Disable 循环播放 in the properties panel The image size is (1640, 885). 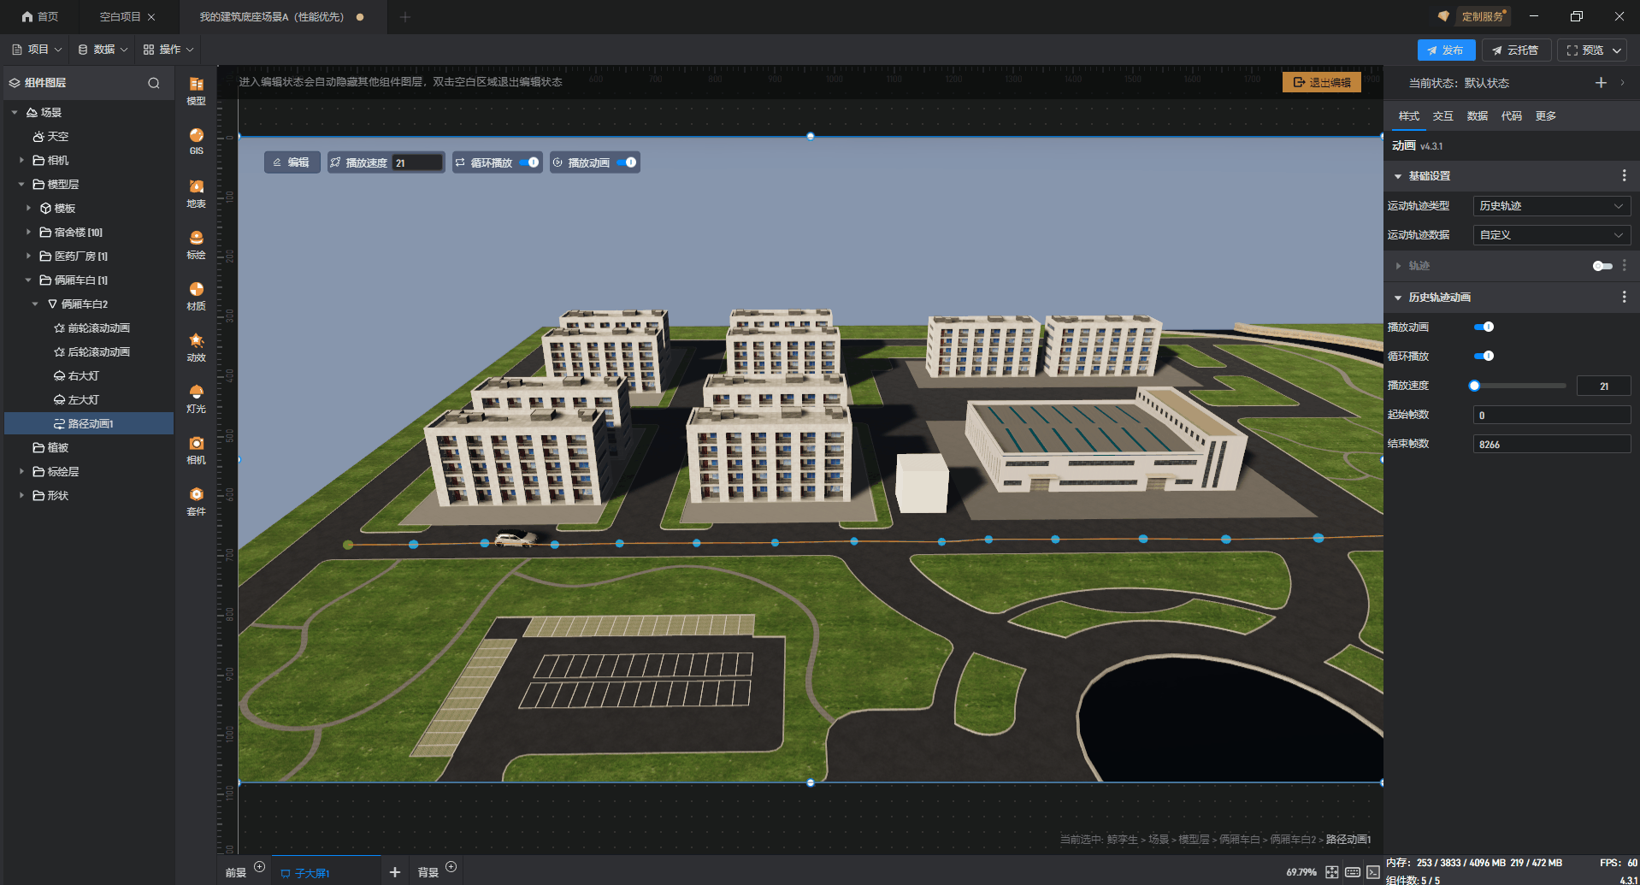tap(1484, 356)
